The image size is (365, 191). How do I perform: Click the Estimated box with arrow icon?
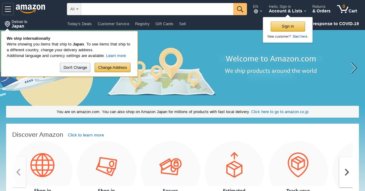(x=234, y=165)
